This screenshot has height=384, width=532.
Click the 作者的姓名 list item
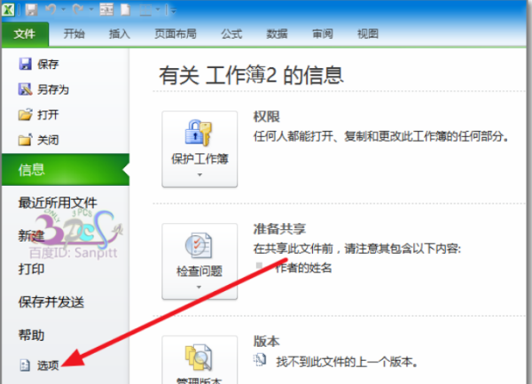click(303, 268)
